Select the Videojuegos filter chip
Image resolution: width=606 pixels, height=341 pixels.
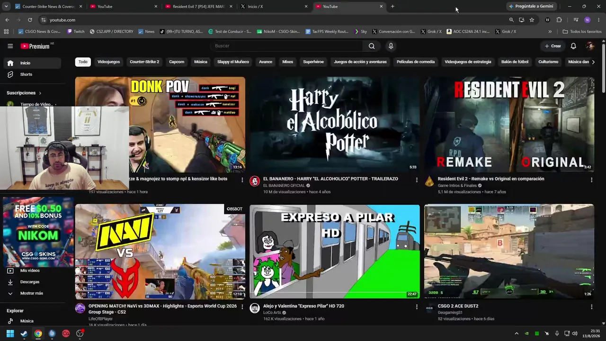tap(108, 62)
